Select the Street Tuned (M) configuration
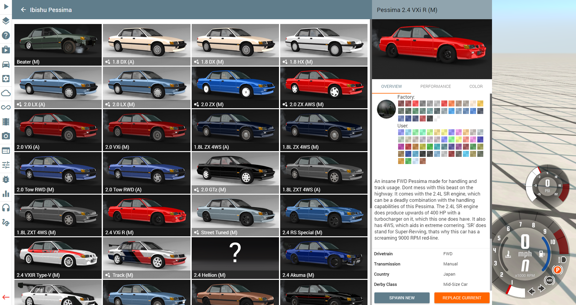This screenshot has height=305, width=576. [235, 215]
